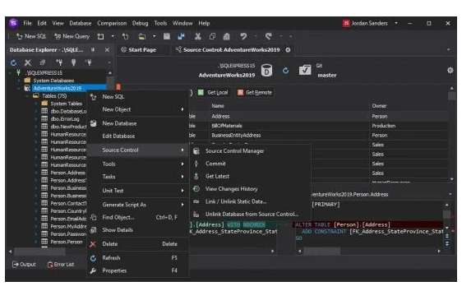Screen dimensions: 462x300
Task: Open the Error List panel tab
Action: (x=61, y=265)
